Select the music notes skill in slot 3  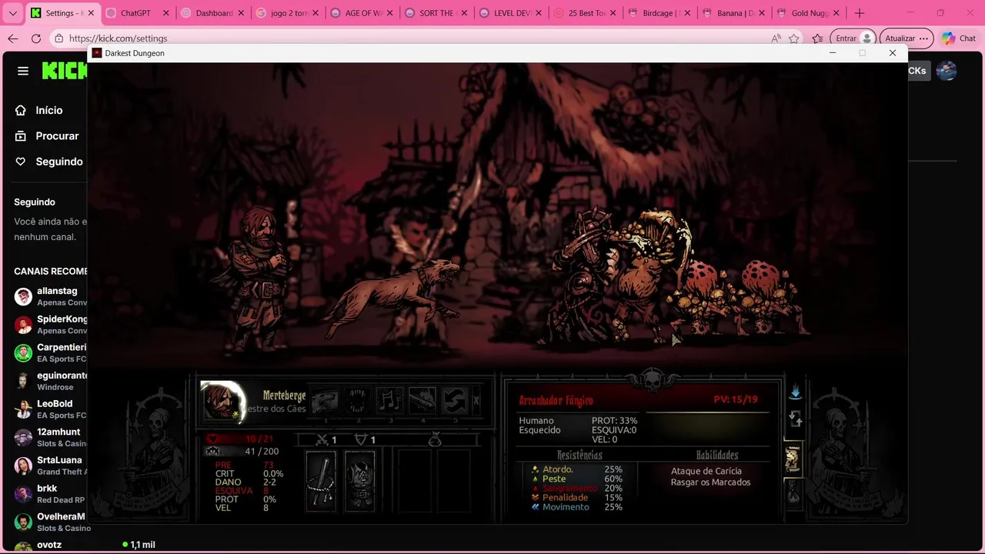[389, 400]
